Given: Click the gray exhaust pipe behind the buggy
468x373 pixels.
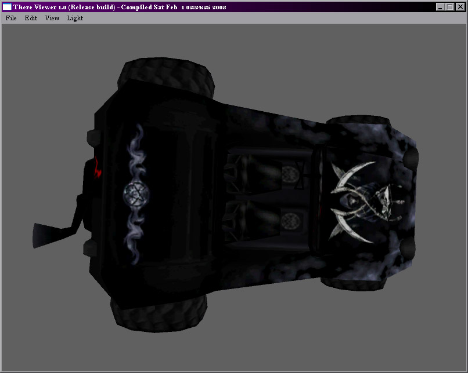Looking at the screenshot, I should [x=52, y=231].
